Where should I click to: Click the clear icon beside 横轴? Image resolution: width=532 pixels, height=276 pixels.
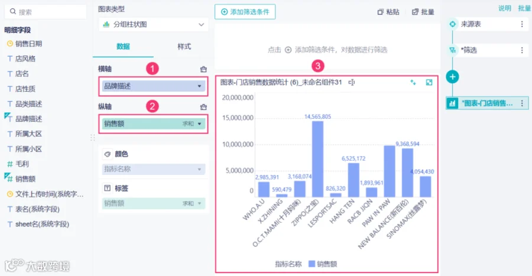203,69
